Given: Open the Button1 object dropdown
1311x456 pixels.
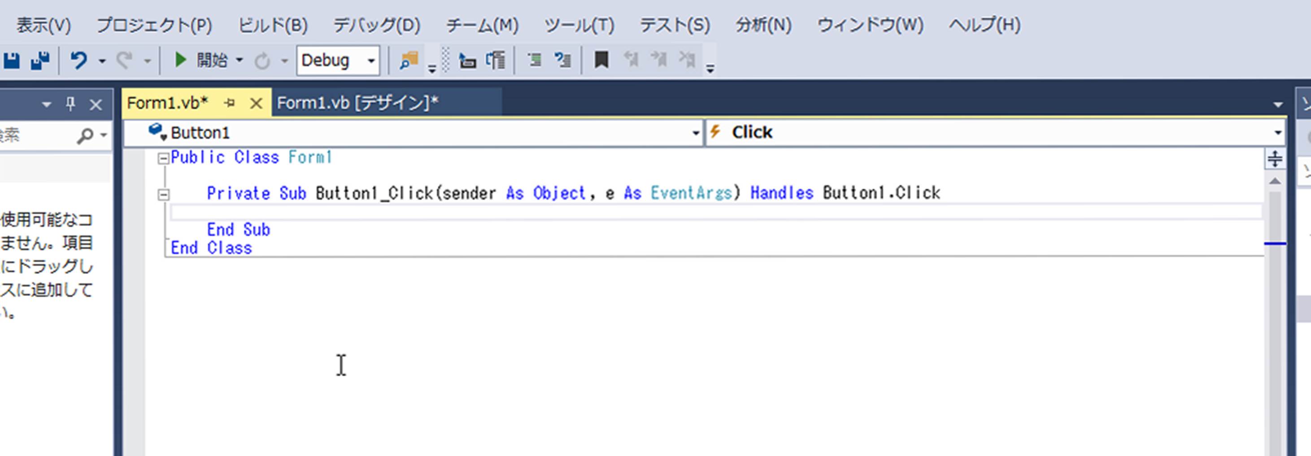Looking at the screenshot, I should [x=695, y=133].
